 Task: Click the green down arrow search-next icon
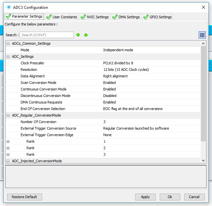[78, 35]
